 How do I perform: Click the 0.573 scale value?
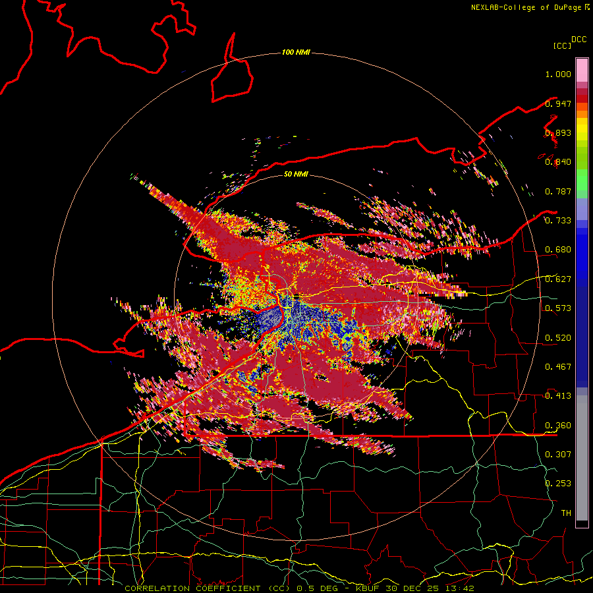tap(558, 308)
